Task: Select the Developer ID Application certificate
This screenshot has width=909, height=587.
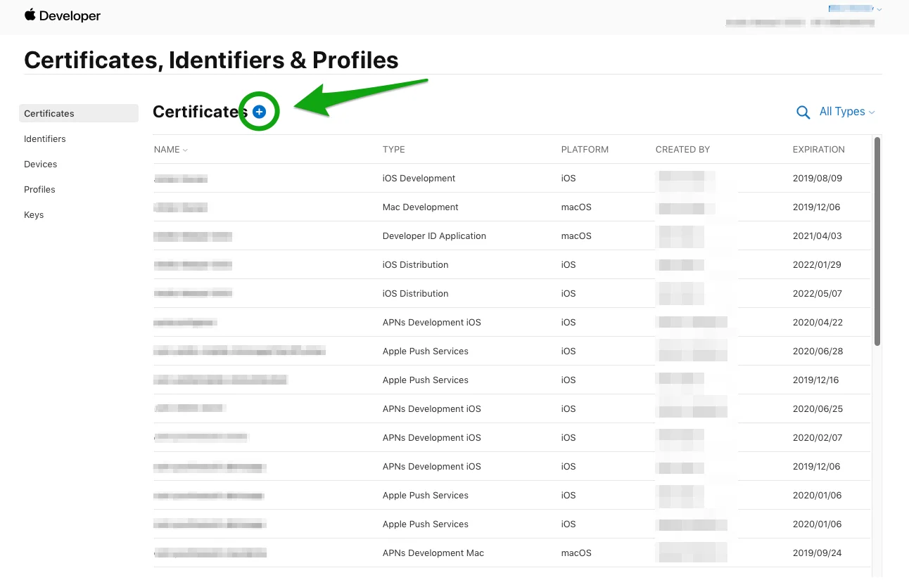Action: [x=434, y=236]
